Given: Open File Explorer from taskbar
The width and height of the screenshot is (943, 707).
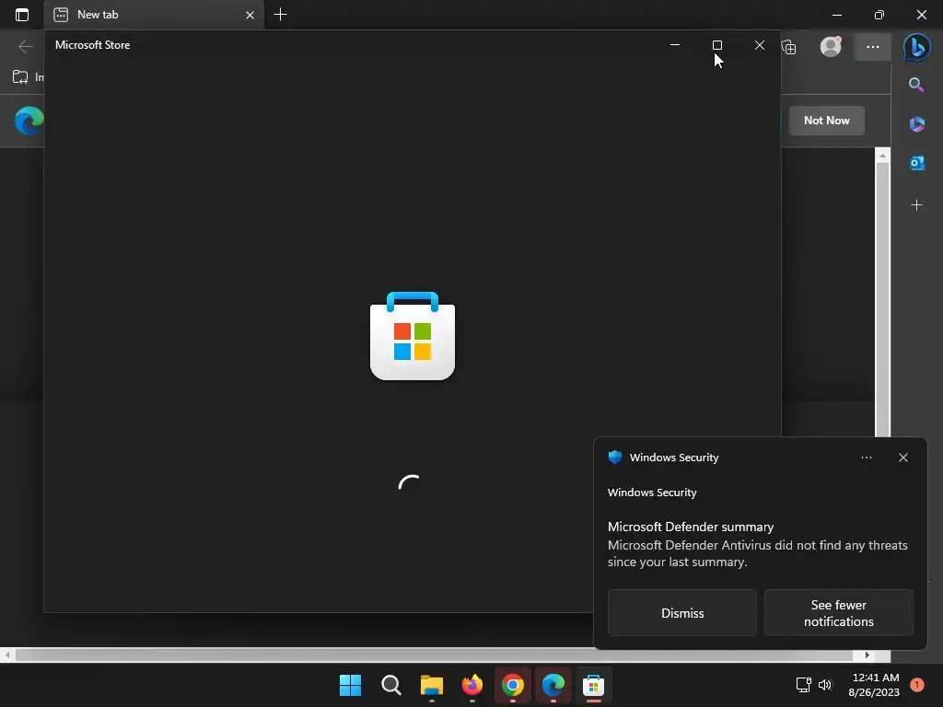Looking at the screenshot, I should click(x=431, y=685).
